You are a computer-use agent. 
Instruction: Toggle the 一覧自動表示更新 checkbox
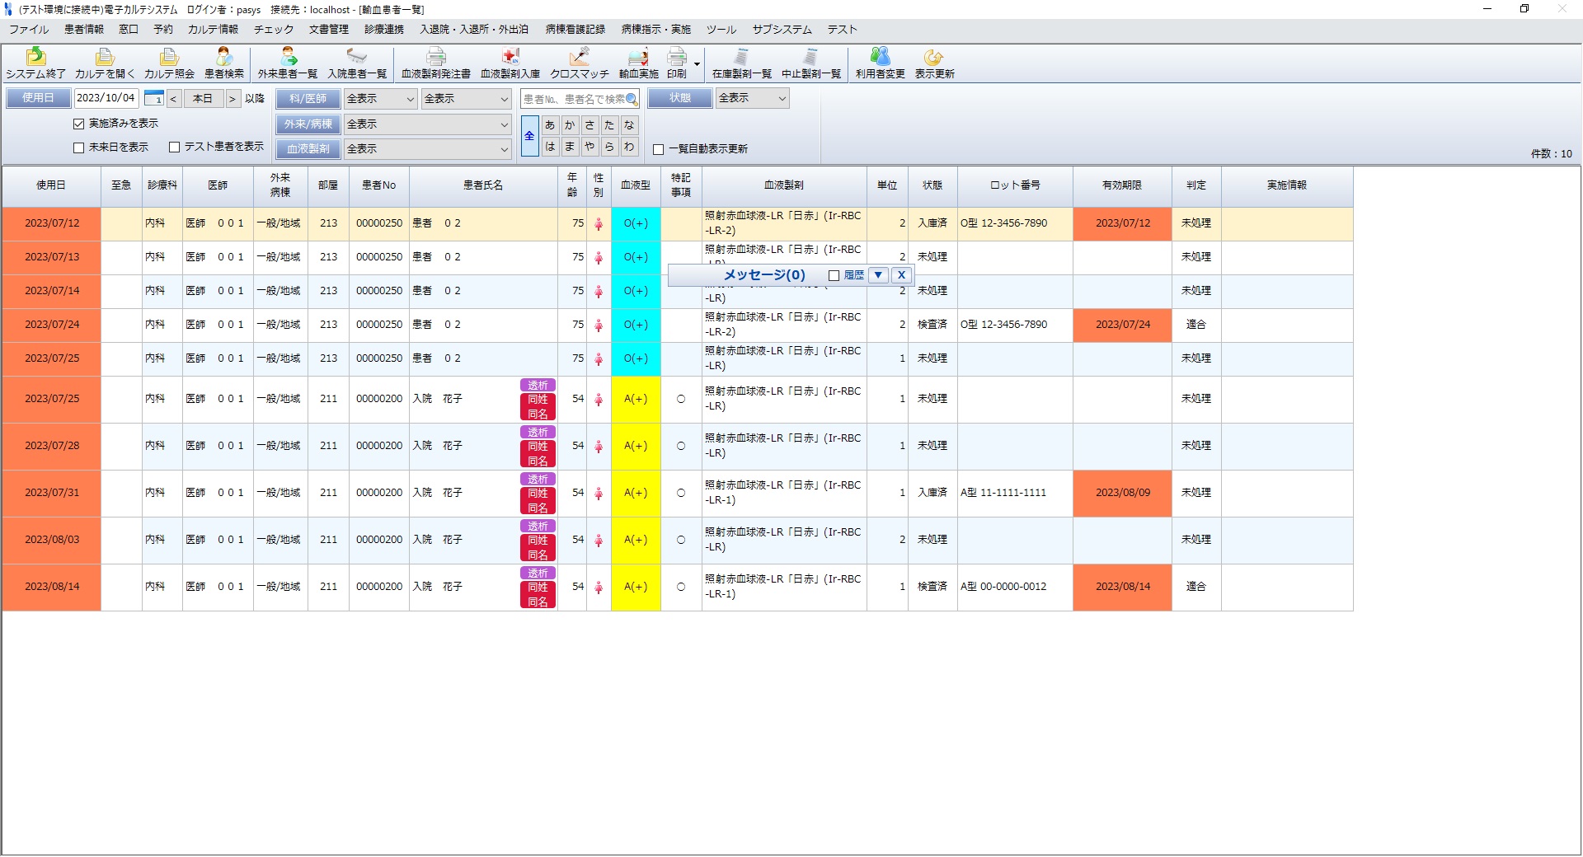pyautogui.click(x=659, y=149)
